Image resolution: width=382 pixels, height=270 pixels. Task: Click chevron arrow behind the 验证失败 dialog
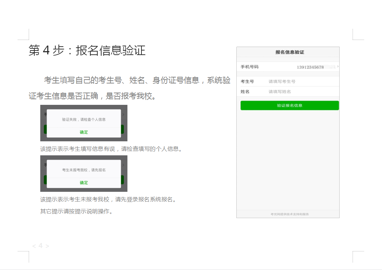pyautogui.click(x=123, y=114)
